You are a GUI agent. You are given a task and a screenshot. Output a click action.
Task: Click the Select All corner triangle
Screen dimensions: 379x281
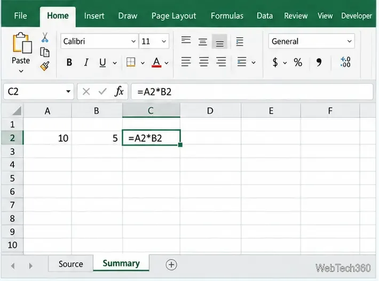pyautogui.click(x=17, y=111)
